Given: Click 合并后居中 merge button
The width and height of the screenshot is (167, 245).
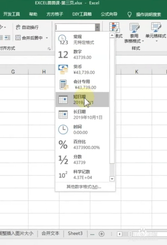Looking at the screenshot, I should [29, 38].
